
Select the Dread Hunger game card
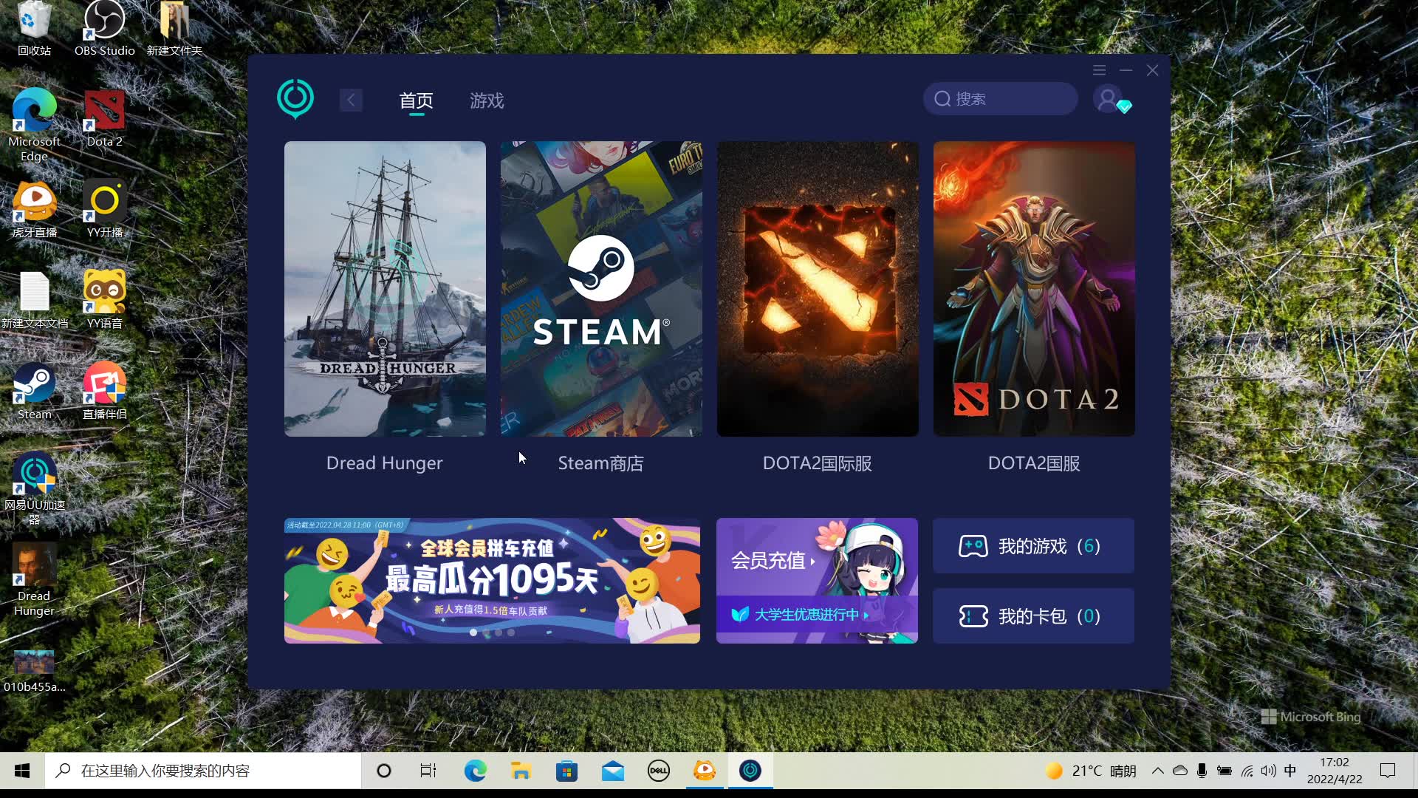385,289
